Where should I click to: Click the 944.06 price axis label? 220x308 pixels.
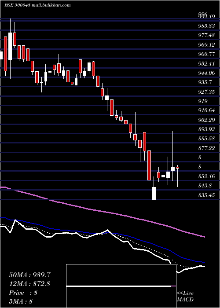tap(206, 73)
